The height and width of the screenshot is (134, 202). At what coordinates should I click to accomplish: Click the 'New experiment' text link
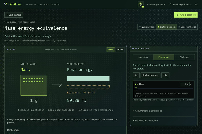pyautogui.click(x=157, y=4)
